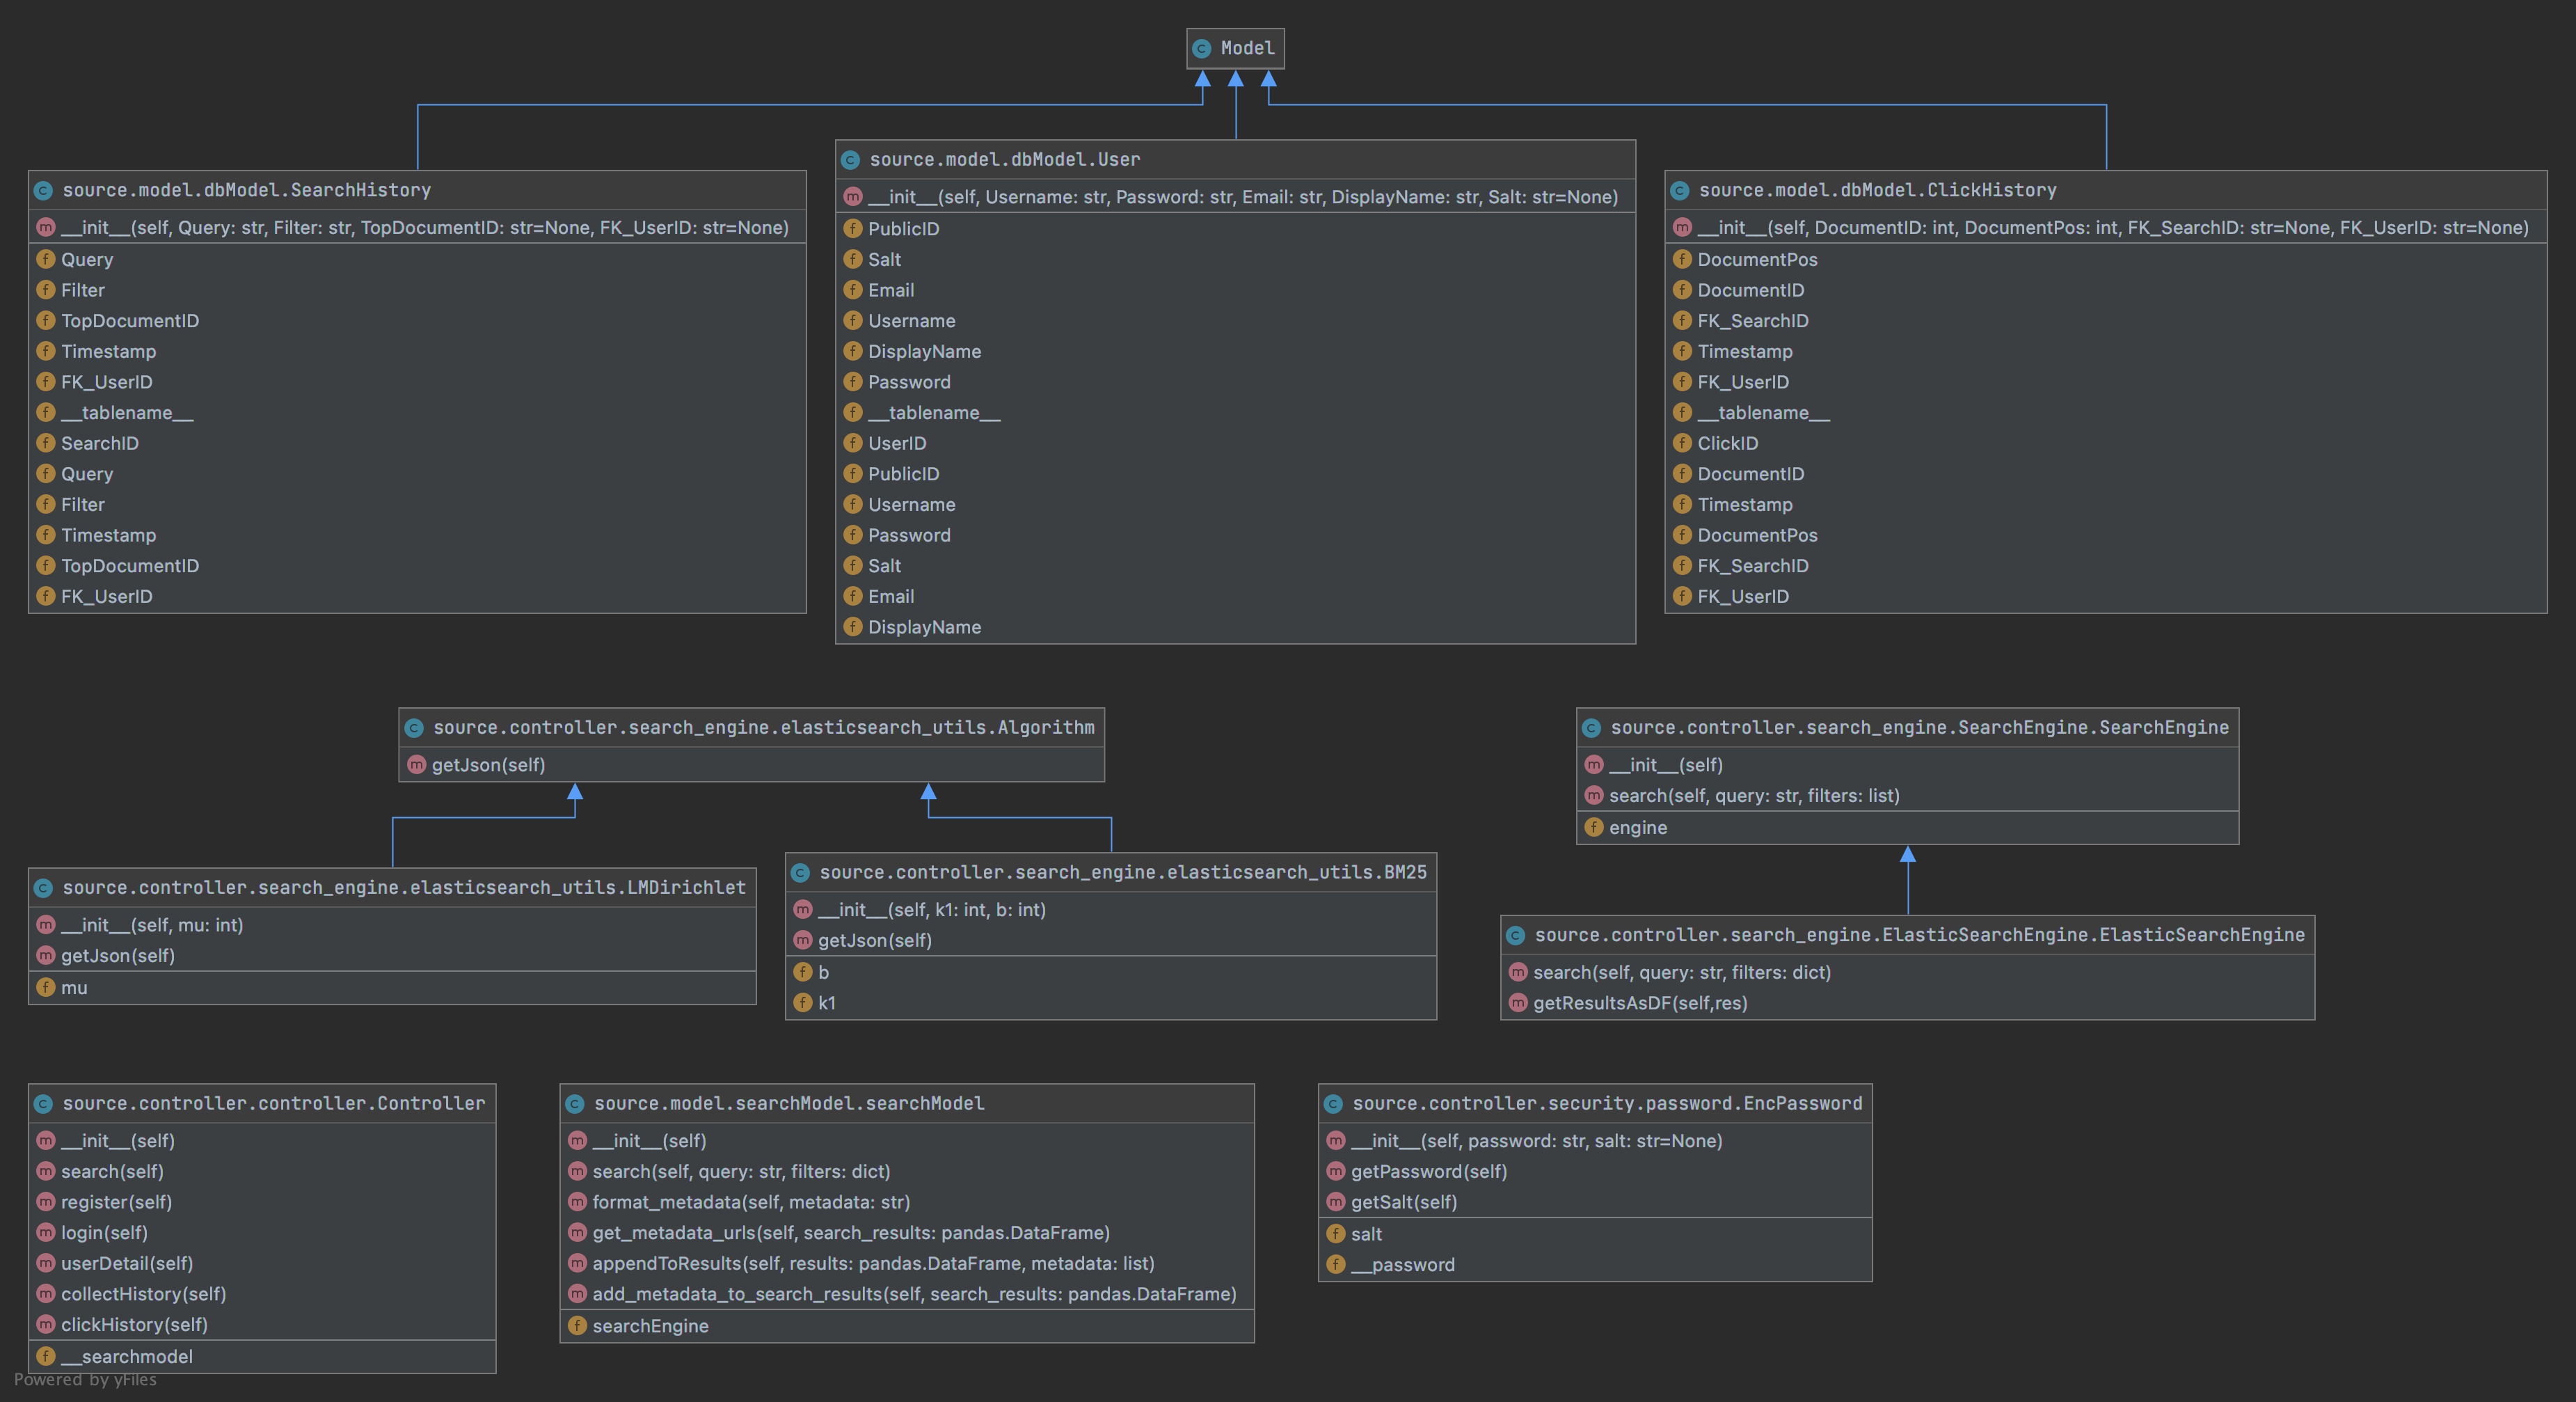Click the field icon beside __searchmodel

[x=45, y=1356]
